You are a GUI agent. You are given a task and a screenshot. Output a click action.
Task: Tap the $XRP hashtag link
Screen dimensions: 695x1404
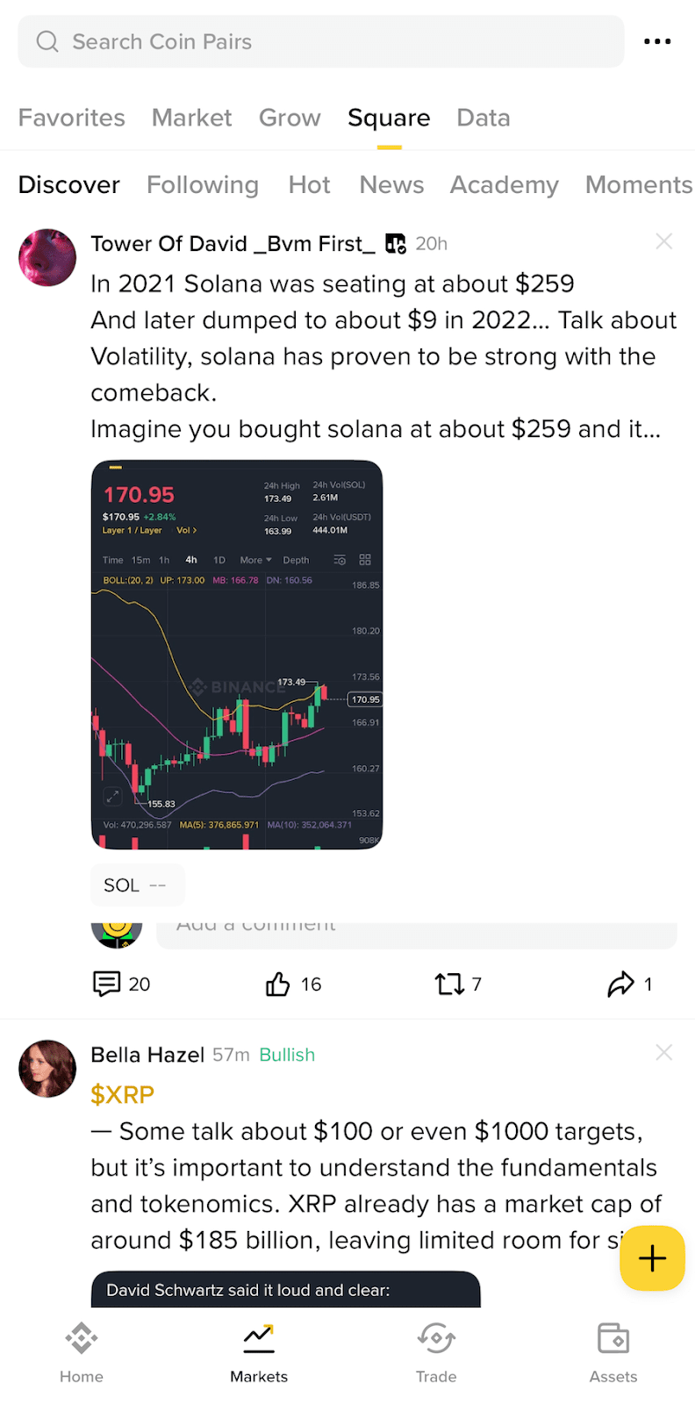pyautogui.click(x=123, y=1094)
